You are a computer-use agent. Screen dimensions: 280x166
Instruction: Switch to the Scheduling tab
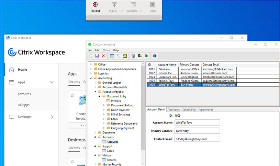pos(189,110)
